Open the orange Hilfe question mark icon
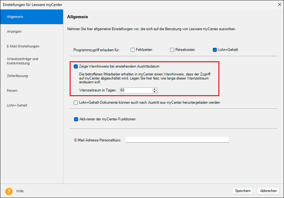This screenshot has height=198, width=284. click(x=9, y=191)
